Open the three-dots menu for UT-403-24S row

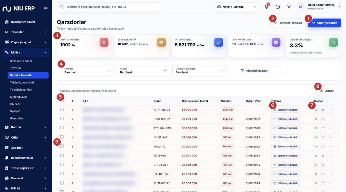(330, 174)
